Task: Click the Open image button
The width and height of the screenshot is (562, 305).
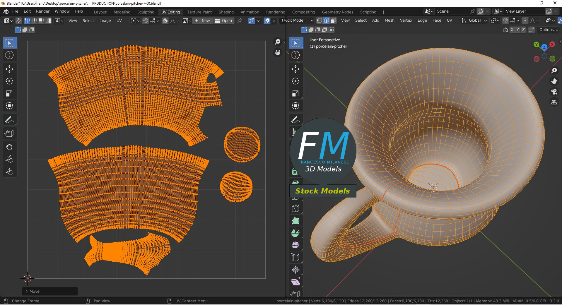Action: [x=223, y=21]
